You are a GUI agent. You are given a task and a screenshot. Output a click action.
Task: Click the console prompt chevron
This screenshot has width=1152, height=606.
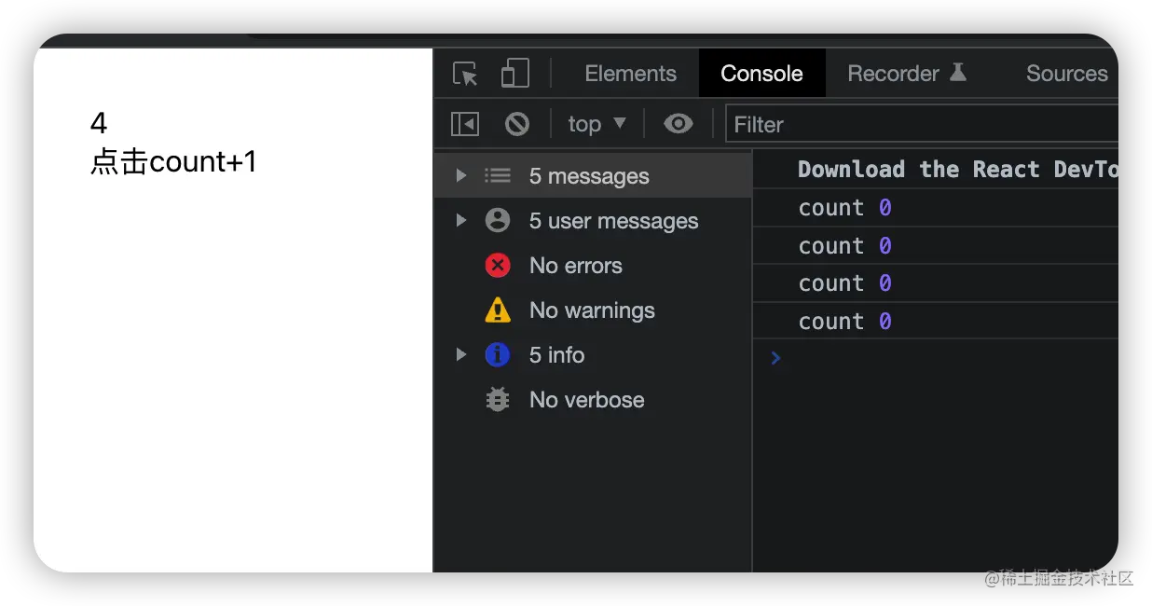tap(775, 358)
